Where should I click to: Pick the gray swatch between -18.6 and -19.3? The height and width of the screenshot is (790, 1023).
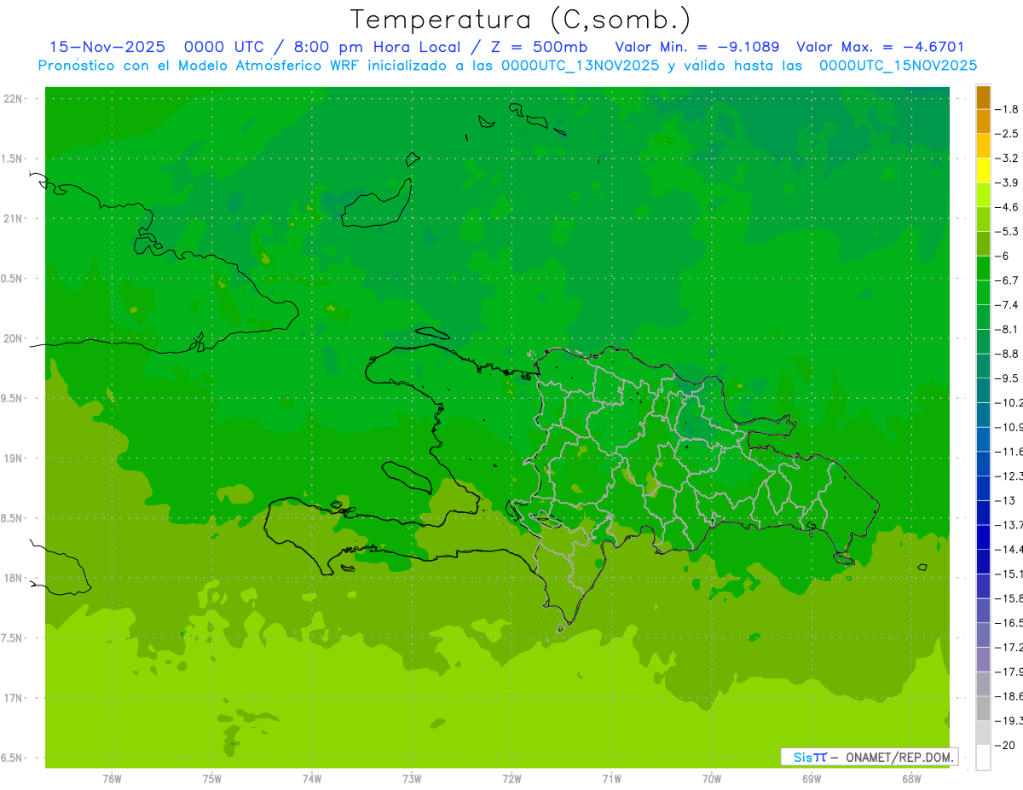point(983,708)
